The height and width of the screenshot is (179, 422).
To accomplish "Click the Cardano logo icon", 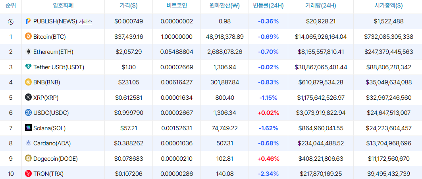I will pyautogui.click(x=28, y=143).
